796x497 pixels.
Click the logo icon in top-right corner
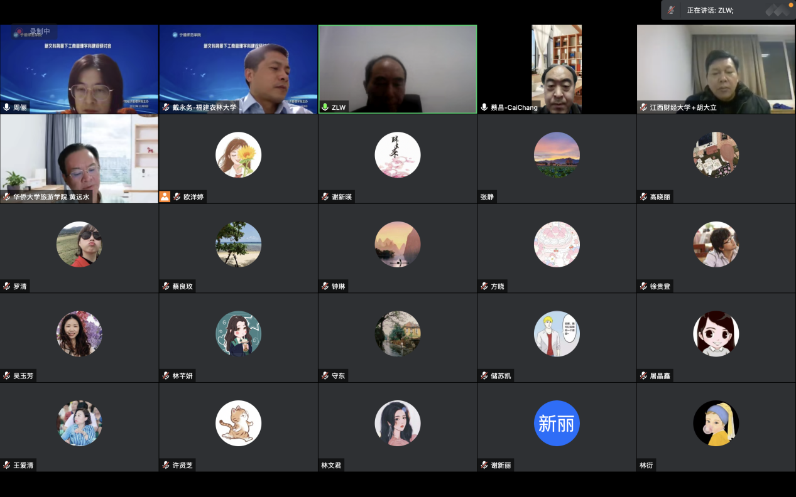(778, 10)
